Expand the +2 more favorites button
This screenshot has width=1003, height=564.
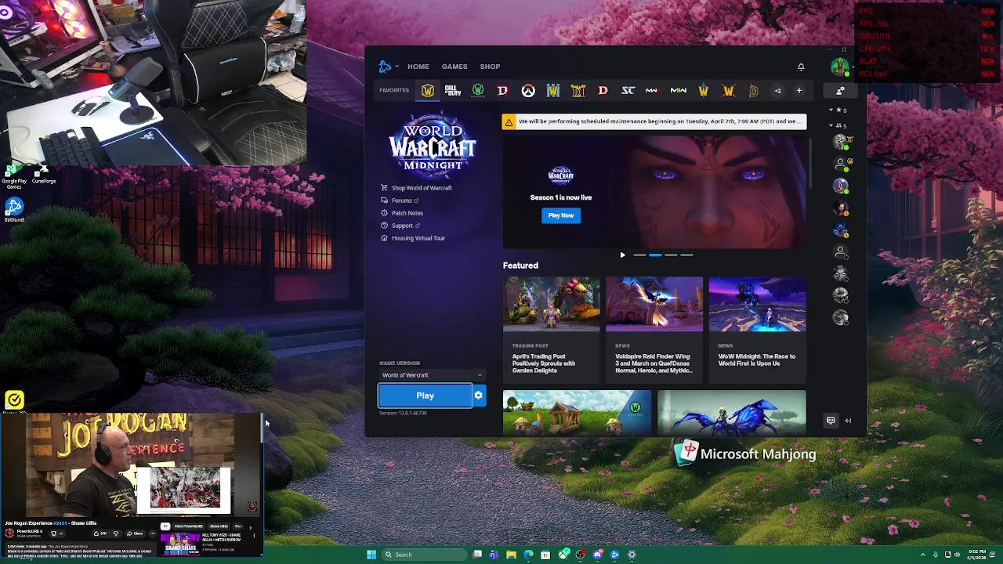click(778, 91)
